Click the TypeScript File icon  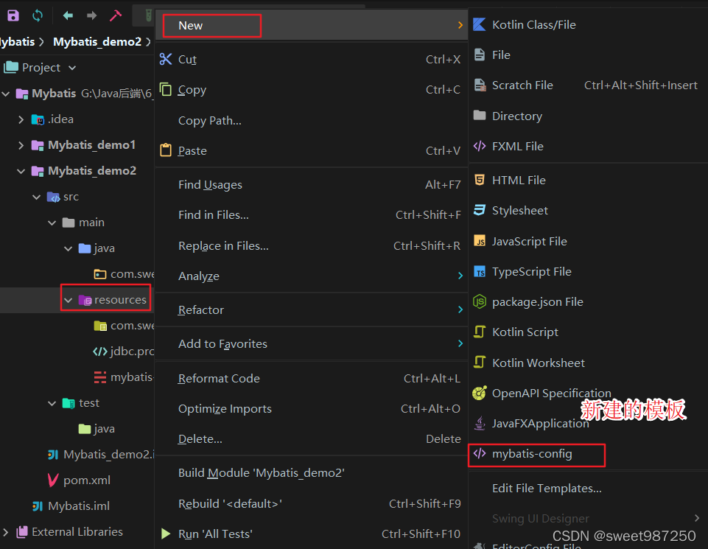click(480, 271)
